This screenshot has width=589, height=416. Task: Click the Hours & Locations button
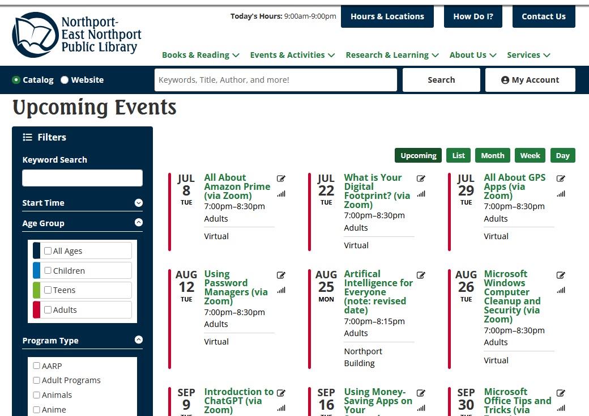(387, 16)
